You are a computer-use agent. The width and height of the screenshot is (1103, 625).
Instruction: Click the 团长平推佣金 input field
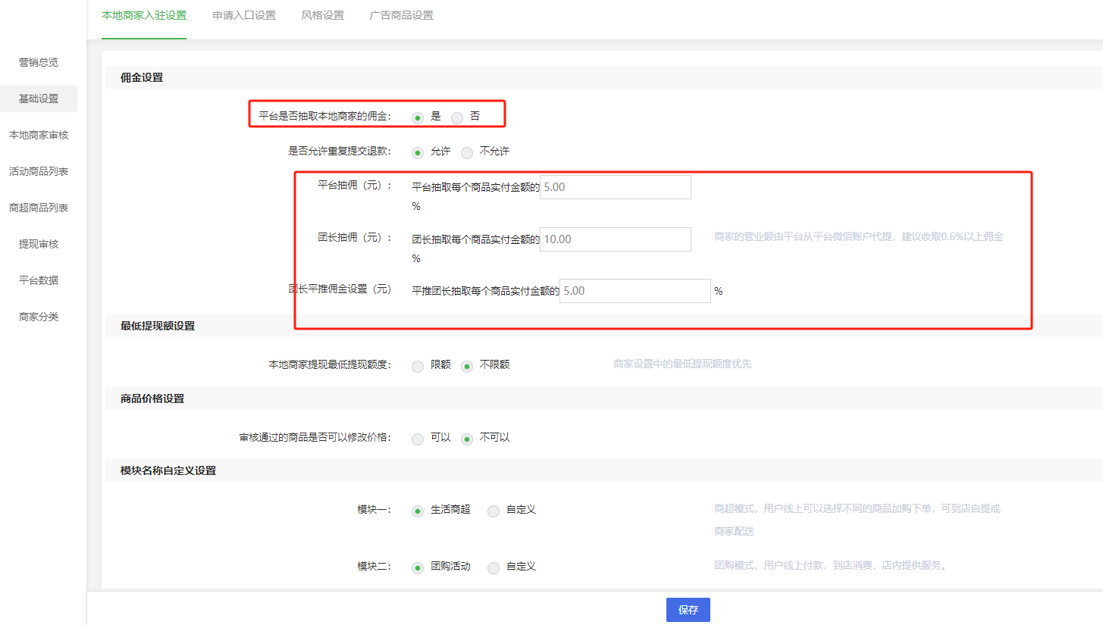[635, 291]
